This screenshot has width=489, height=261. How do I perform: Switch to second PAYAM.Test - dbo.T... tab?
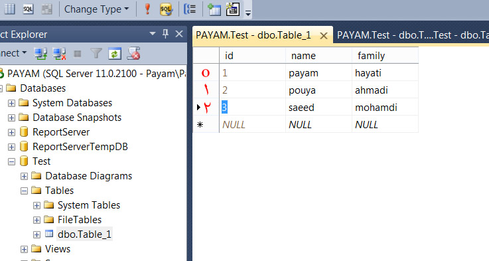(x=413, y=35)
